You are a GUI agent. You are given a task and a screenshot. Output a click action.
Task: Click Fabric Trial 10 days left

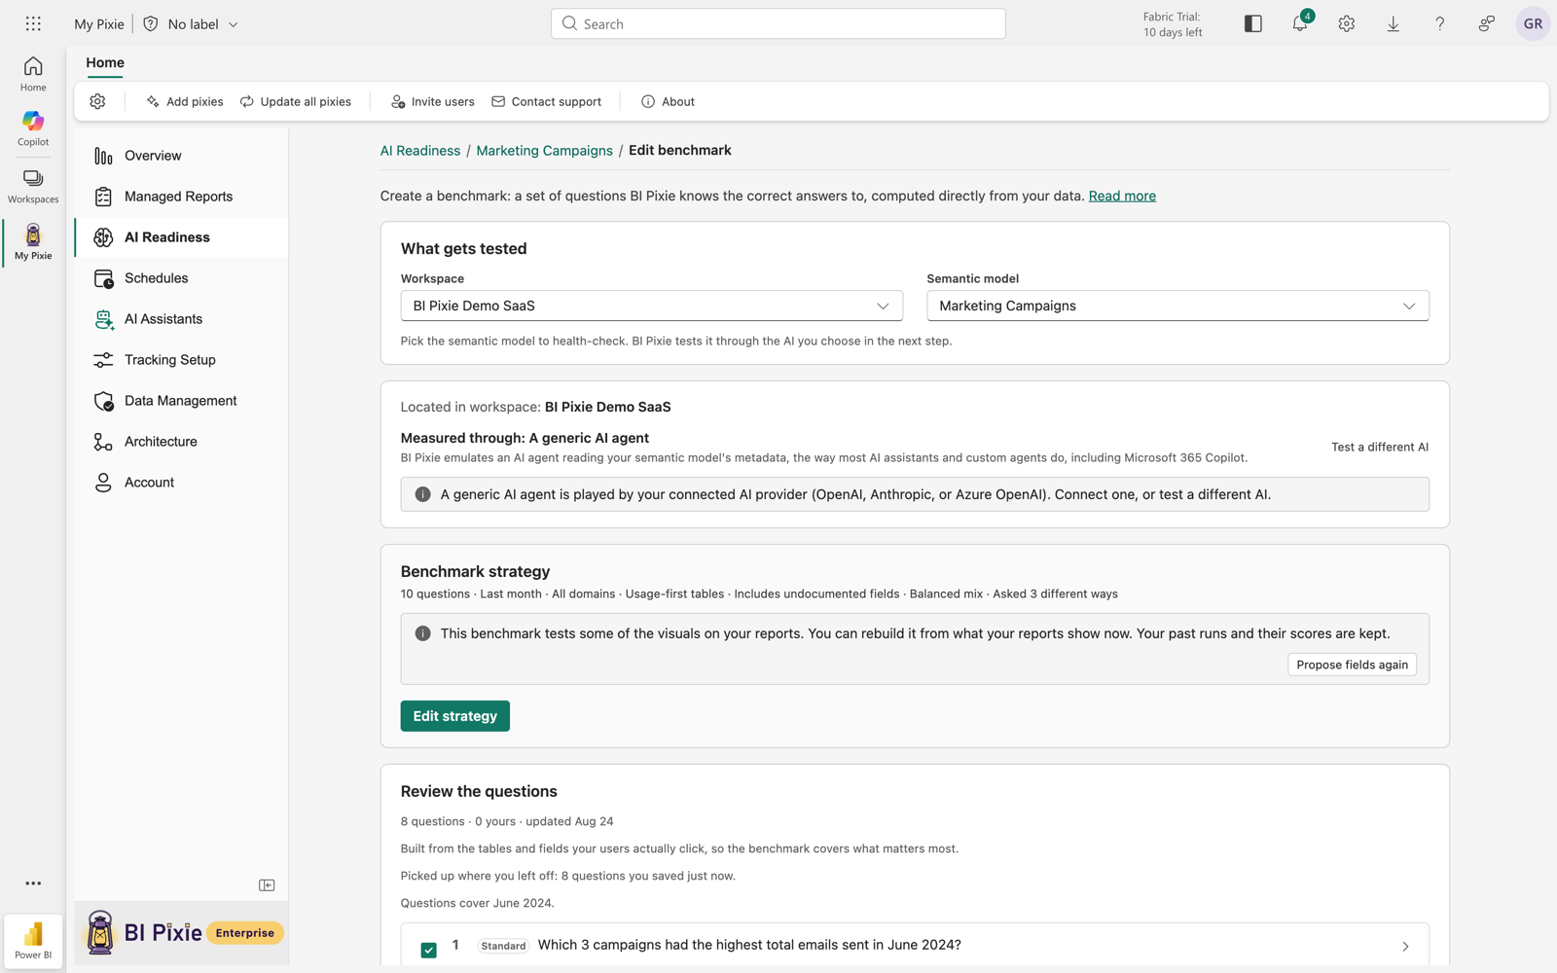point(1173,24)
